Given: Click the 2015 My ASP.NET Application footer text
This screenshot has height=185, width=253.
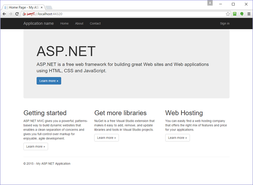Looking at the screenshot, I should pos(47,164).
